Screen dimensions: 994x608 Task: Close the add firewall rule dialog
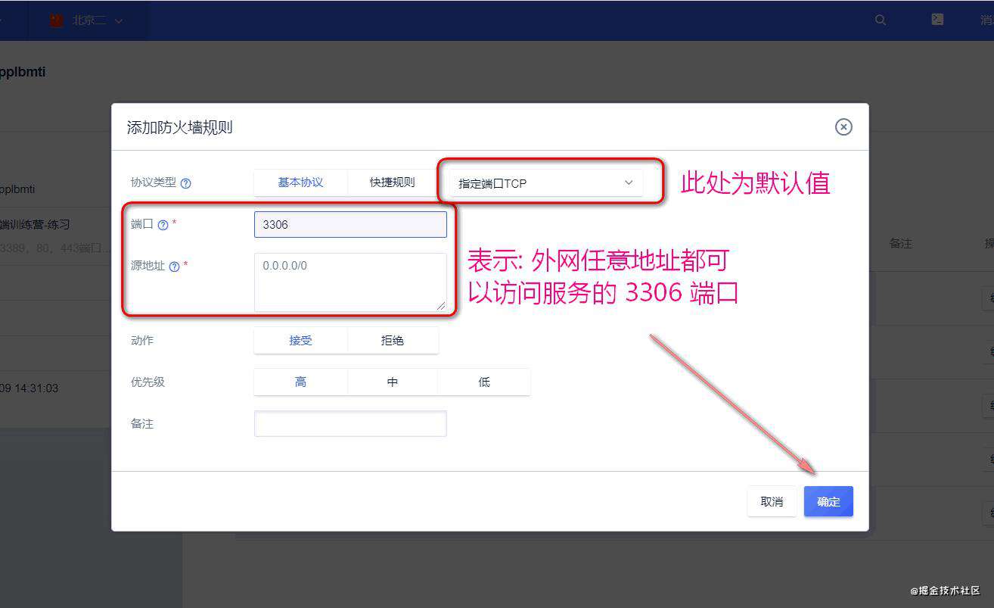pos(843,127)
